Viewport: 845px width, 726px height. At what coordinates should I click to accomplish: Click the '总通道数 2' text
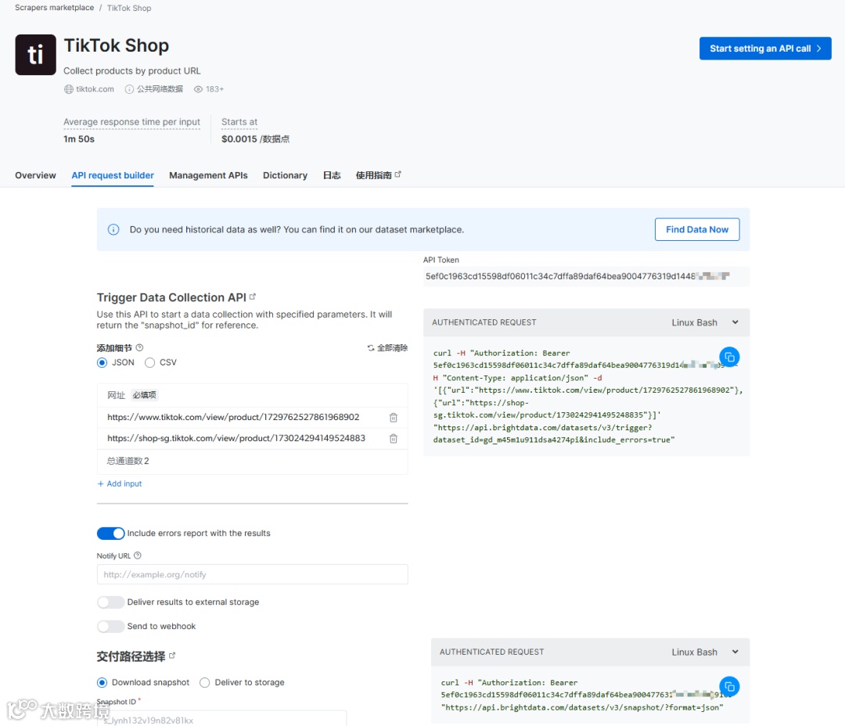point(128,461)
